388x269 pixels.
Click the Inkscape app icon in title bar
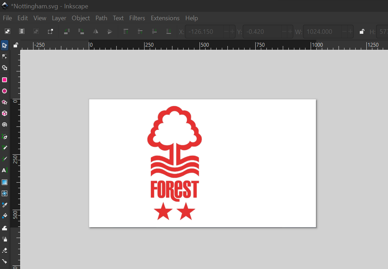[x=5, y=6]
